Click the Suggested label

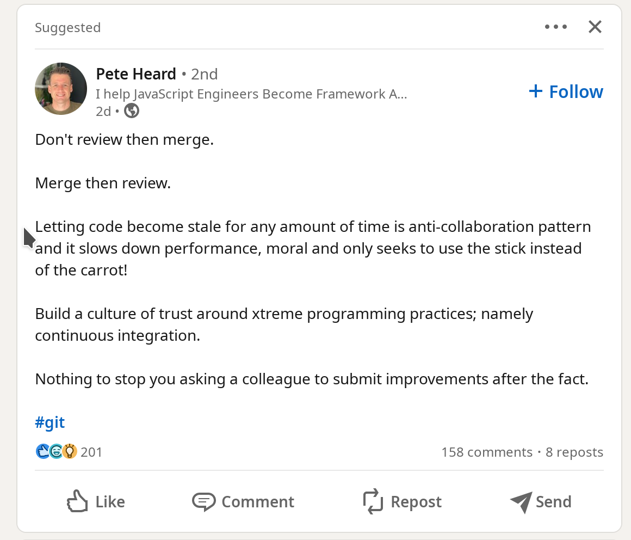(68, 28)
